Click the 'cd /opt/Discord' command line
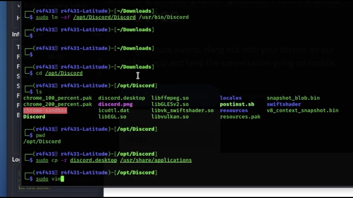The image size is (353, 198). (x=59, y=73)
